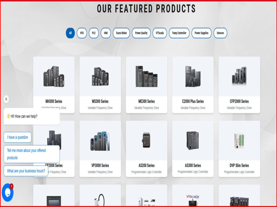Open the C2000 Plus Series image

click(193, 76)
